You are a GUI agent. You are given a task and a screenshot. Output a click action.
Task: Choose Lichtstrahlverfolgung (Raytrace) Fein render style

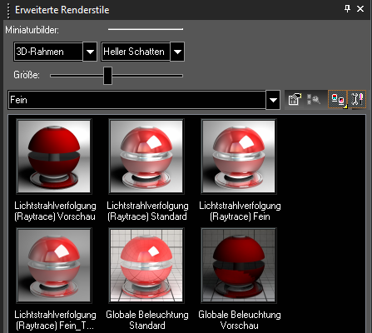click(x=239, y=157)
